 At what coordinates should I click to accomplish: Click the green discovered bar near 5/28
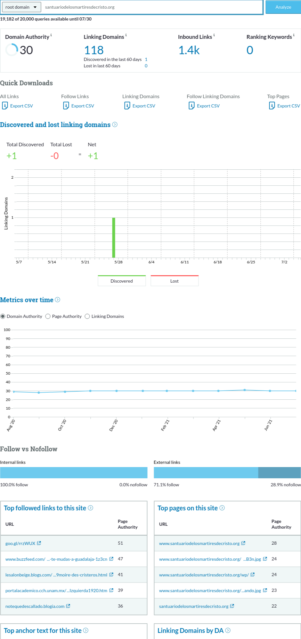pos(114,237)
